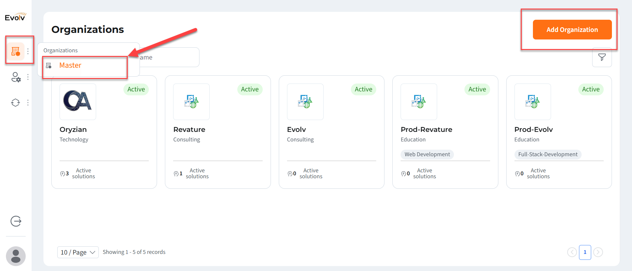632x271 pixels.
Task: Expand options dots beside Organizations icon
Action: coord(28,51)
